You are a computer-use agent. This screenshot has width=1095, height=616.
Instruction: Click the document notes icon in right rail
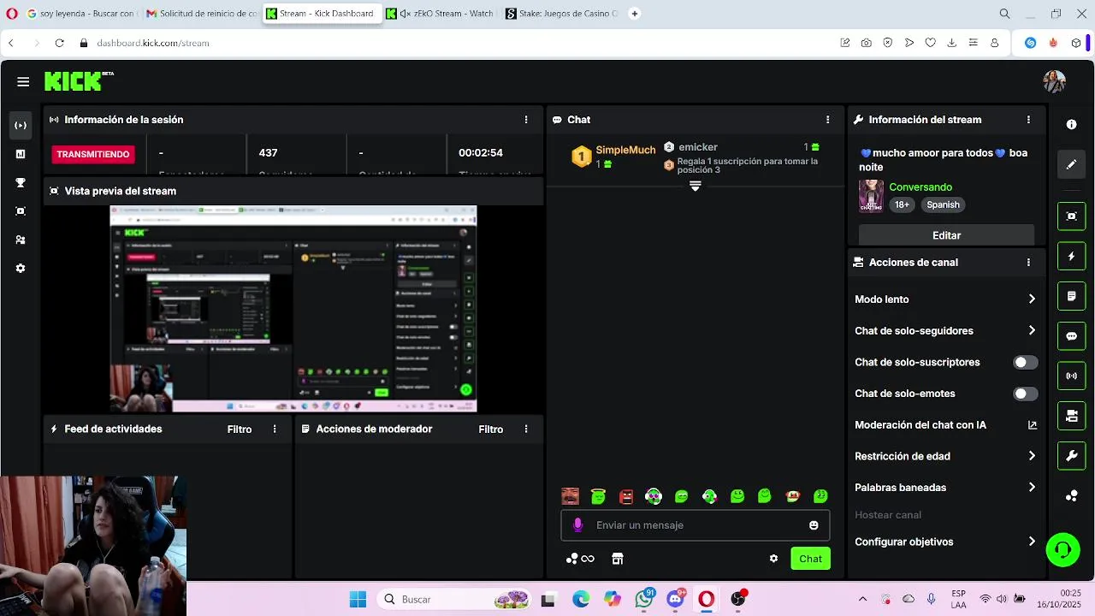[1071, 296]
